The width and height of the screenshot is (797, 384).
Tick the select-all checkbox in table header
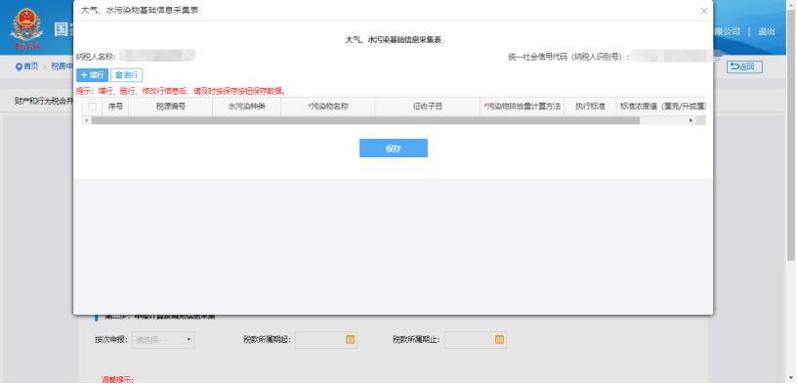tap(92, 107)
